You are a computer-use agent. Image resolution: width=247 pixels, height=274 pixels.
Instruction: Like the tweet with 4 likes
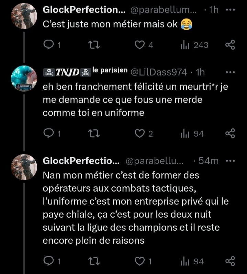(x=139, y=45)
